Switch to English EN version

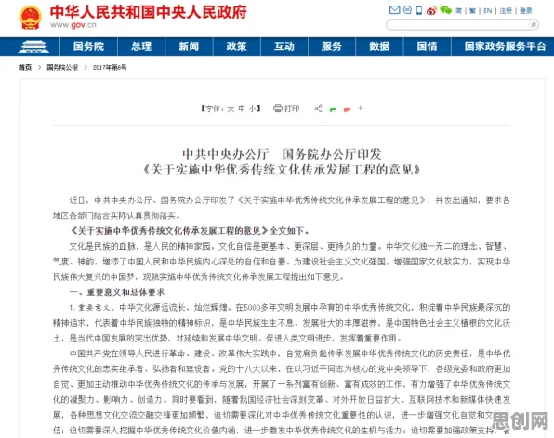pos(488,11)
